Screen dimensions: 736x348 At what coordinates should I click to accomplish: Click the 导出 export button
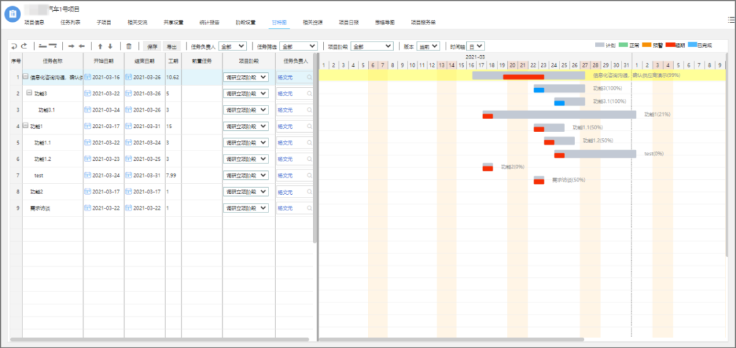171,46
